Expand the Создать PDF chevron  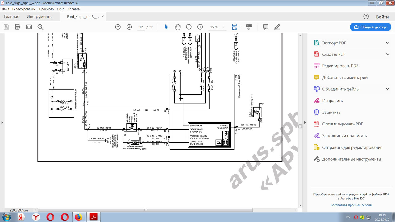point(388,54)
